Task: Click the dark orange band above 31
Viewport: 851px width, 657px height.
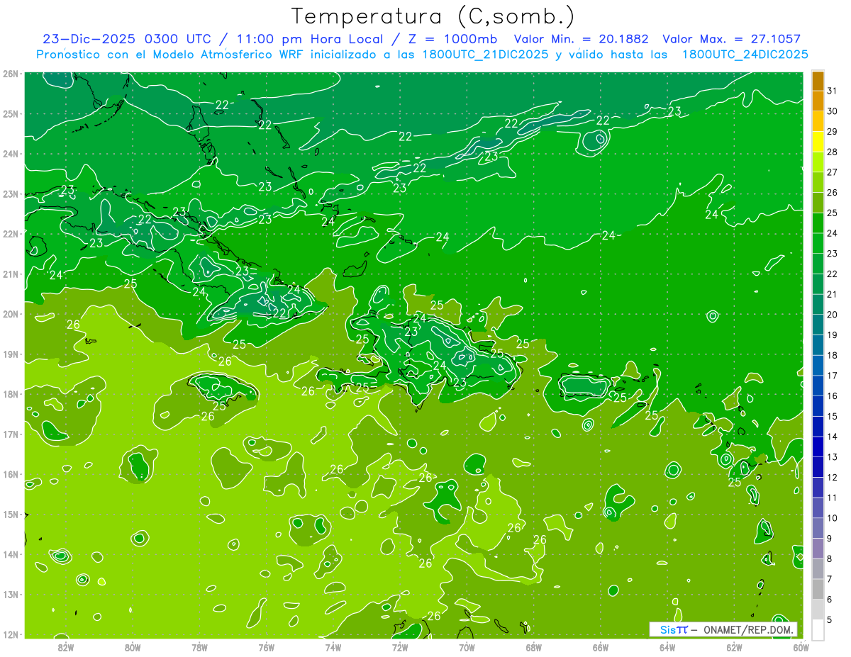Action: point(818,81)
